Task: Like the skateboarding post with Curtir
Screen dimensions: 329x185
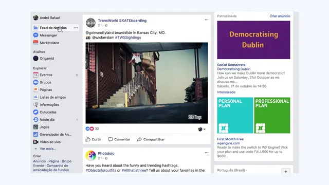Action: (x=94, y=139)
